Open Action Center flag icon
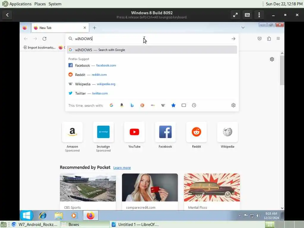Viewport: 304px width, 228px height. (x=246, y=216)
